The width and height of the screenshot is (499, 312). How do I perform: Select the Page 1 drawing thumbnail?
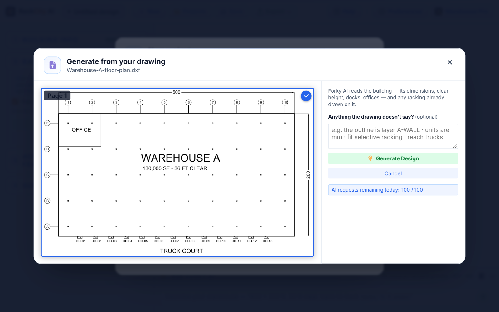point(177,172)
